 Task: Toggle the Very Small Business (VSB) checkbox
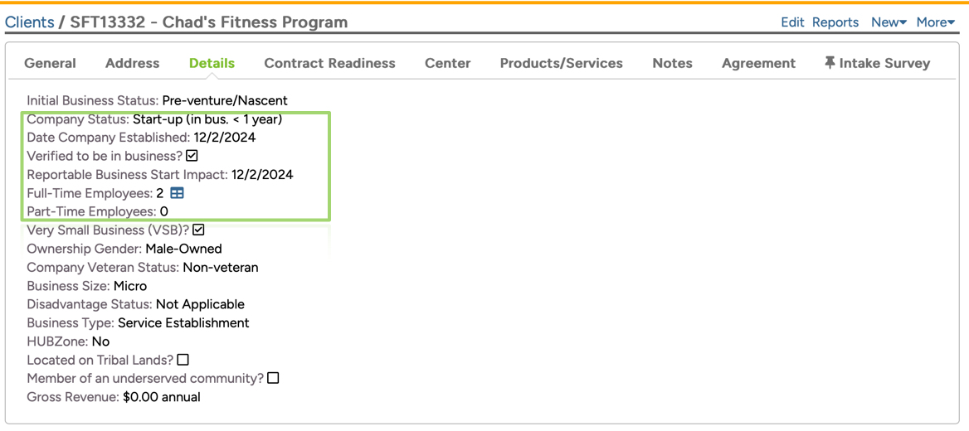point(198,230)
